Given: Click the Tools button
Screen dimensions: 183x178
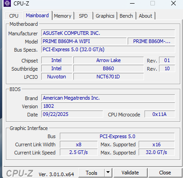Looking at the screenshot, I should click(91, 173).
